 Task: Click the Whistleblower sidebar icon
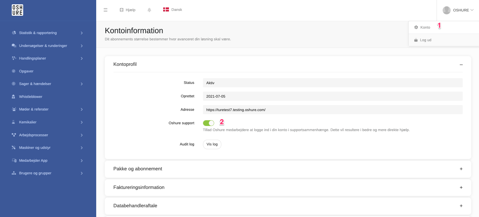click(13, 96)
